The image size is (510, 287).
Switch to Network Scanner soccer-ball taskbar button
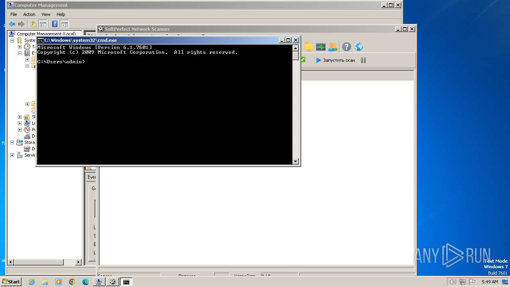113,282
